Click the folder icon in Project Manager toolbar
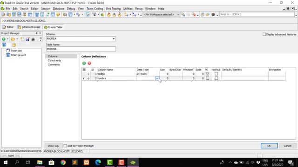298x167 pixels. pyautogui.click(x=13, y=39)
